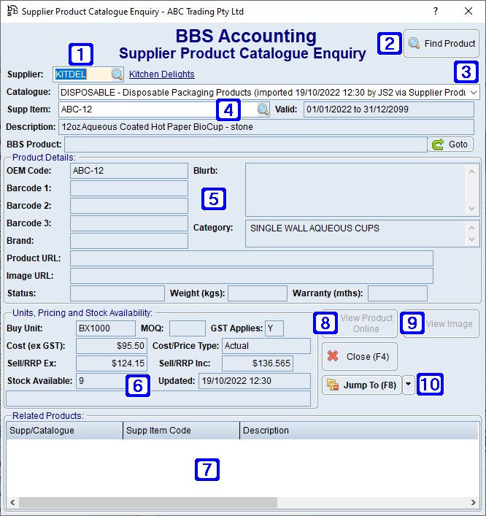
Task: Click the Blurb box scroll up arrow
Action: tap(471, 172)
